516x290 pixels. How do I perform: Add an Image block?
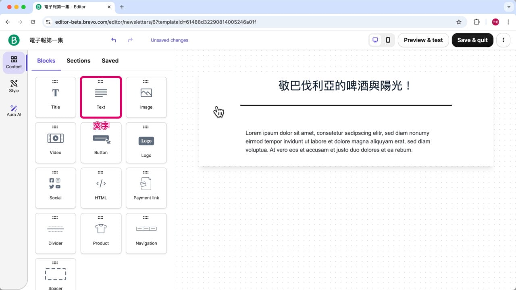coord(146,97)
